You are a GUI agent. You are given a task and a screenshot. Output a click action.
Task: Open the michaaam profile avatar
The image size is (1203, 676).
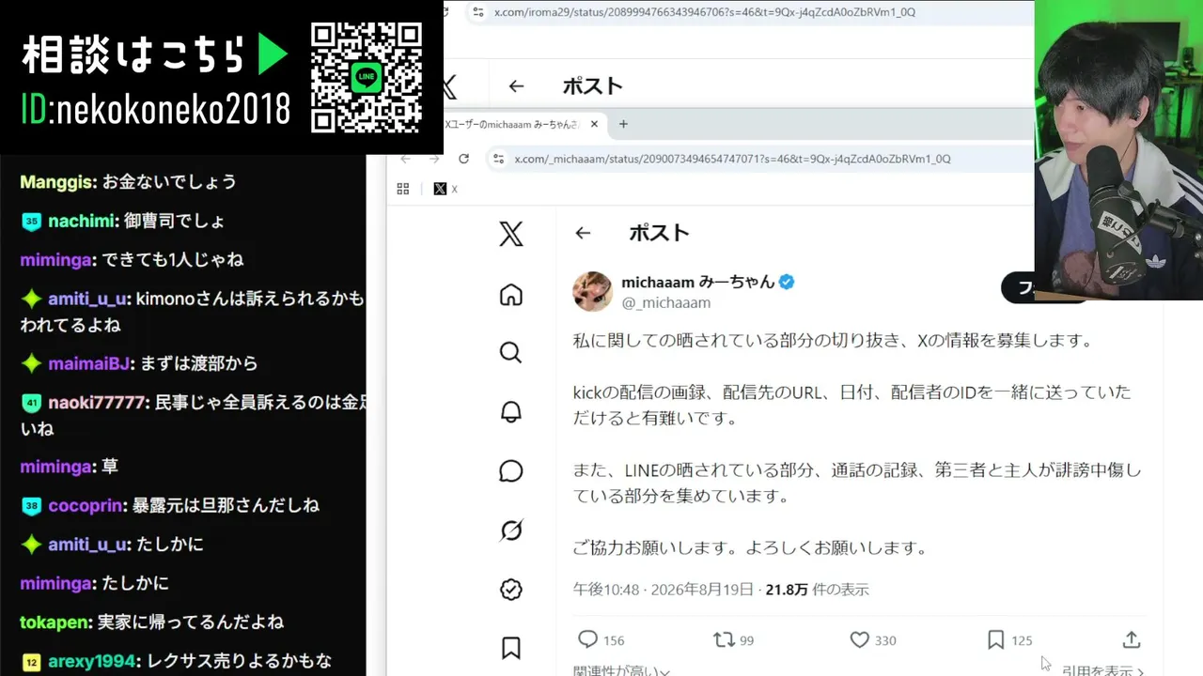pyautogui.click(x=593, y=292)
